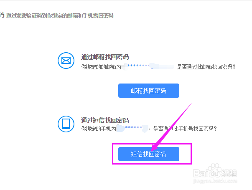Select the 通过邮箱找回密码 heading
Image resolution: width=252 pixels, height=190 pixels.
click(105, 57)
